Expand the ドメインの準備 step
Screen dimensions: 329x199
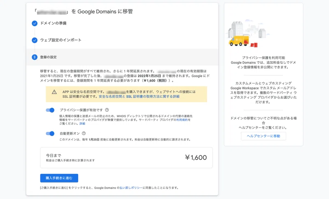pyautogui.click(x=53, y=23)
